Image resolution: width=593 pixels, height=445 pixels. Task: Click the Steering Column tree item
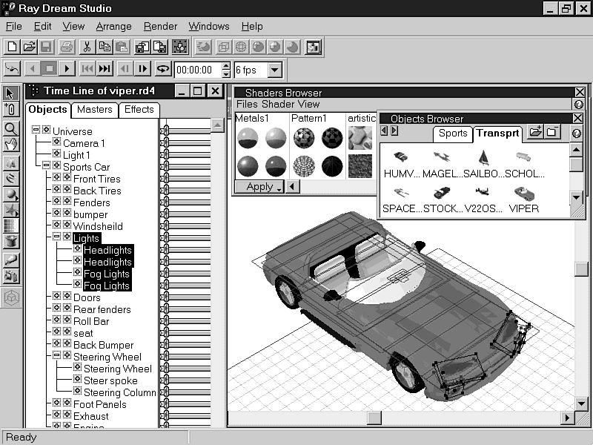pyautogui.click(x=119, y=392)
